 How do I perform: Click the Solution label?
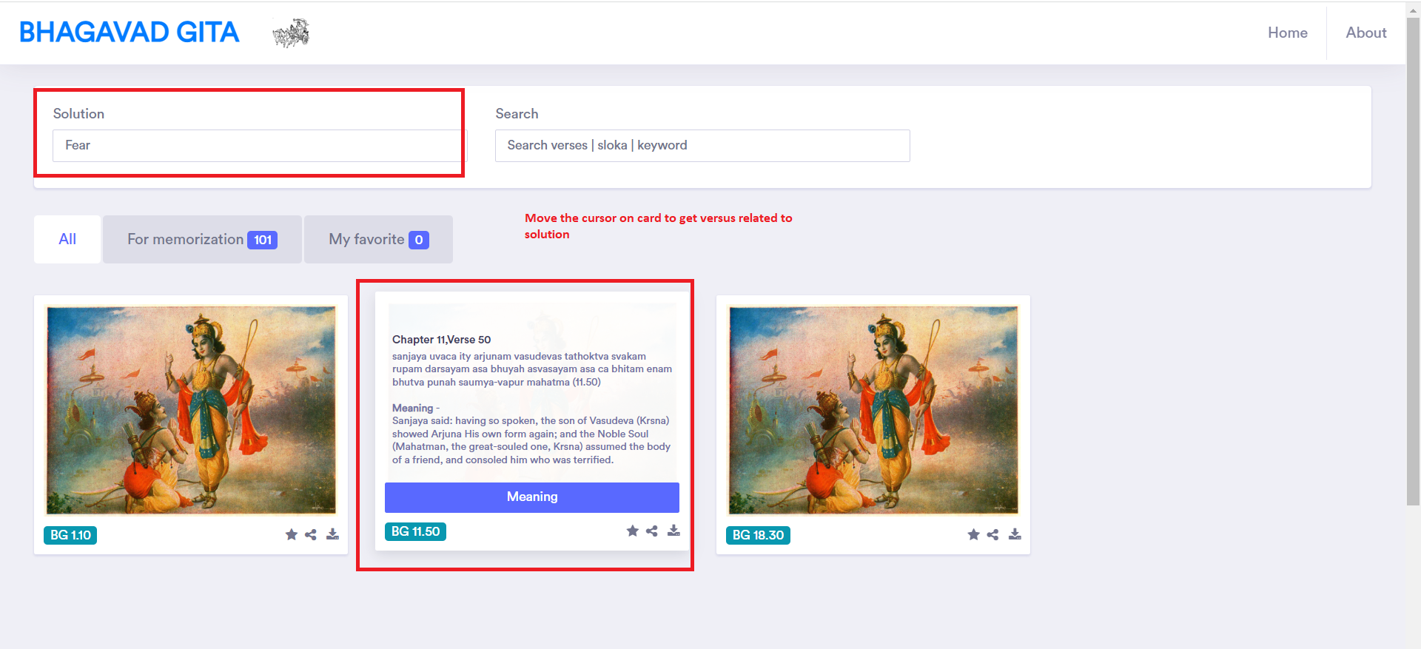tap(78, 114)
